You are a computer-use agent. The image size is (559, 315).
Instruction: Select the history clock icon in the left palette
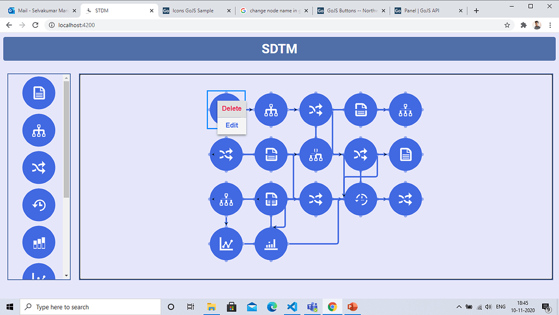point(39,205)
